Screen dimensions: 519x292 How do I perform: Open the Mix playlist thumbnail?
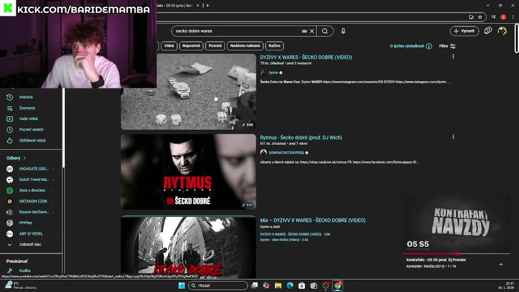point(188,247)
